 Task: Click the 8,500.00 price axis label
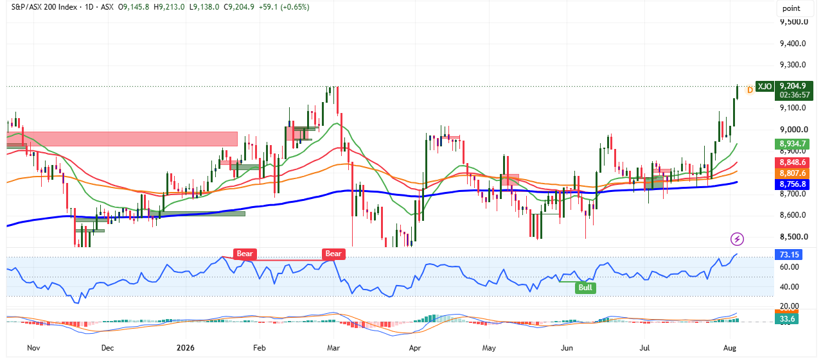coord(793,236)
